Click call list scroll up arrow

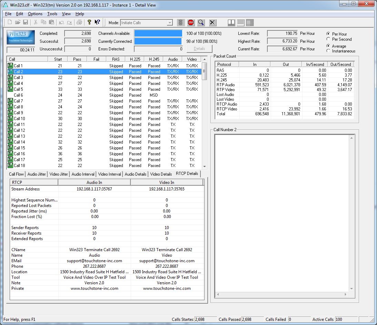click(x=205, y=59)
